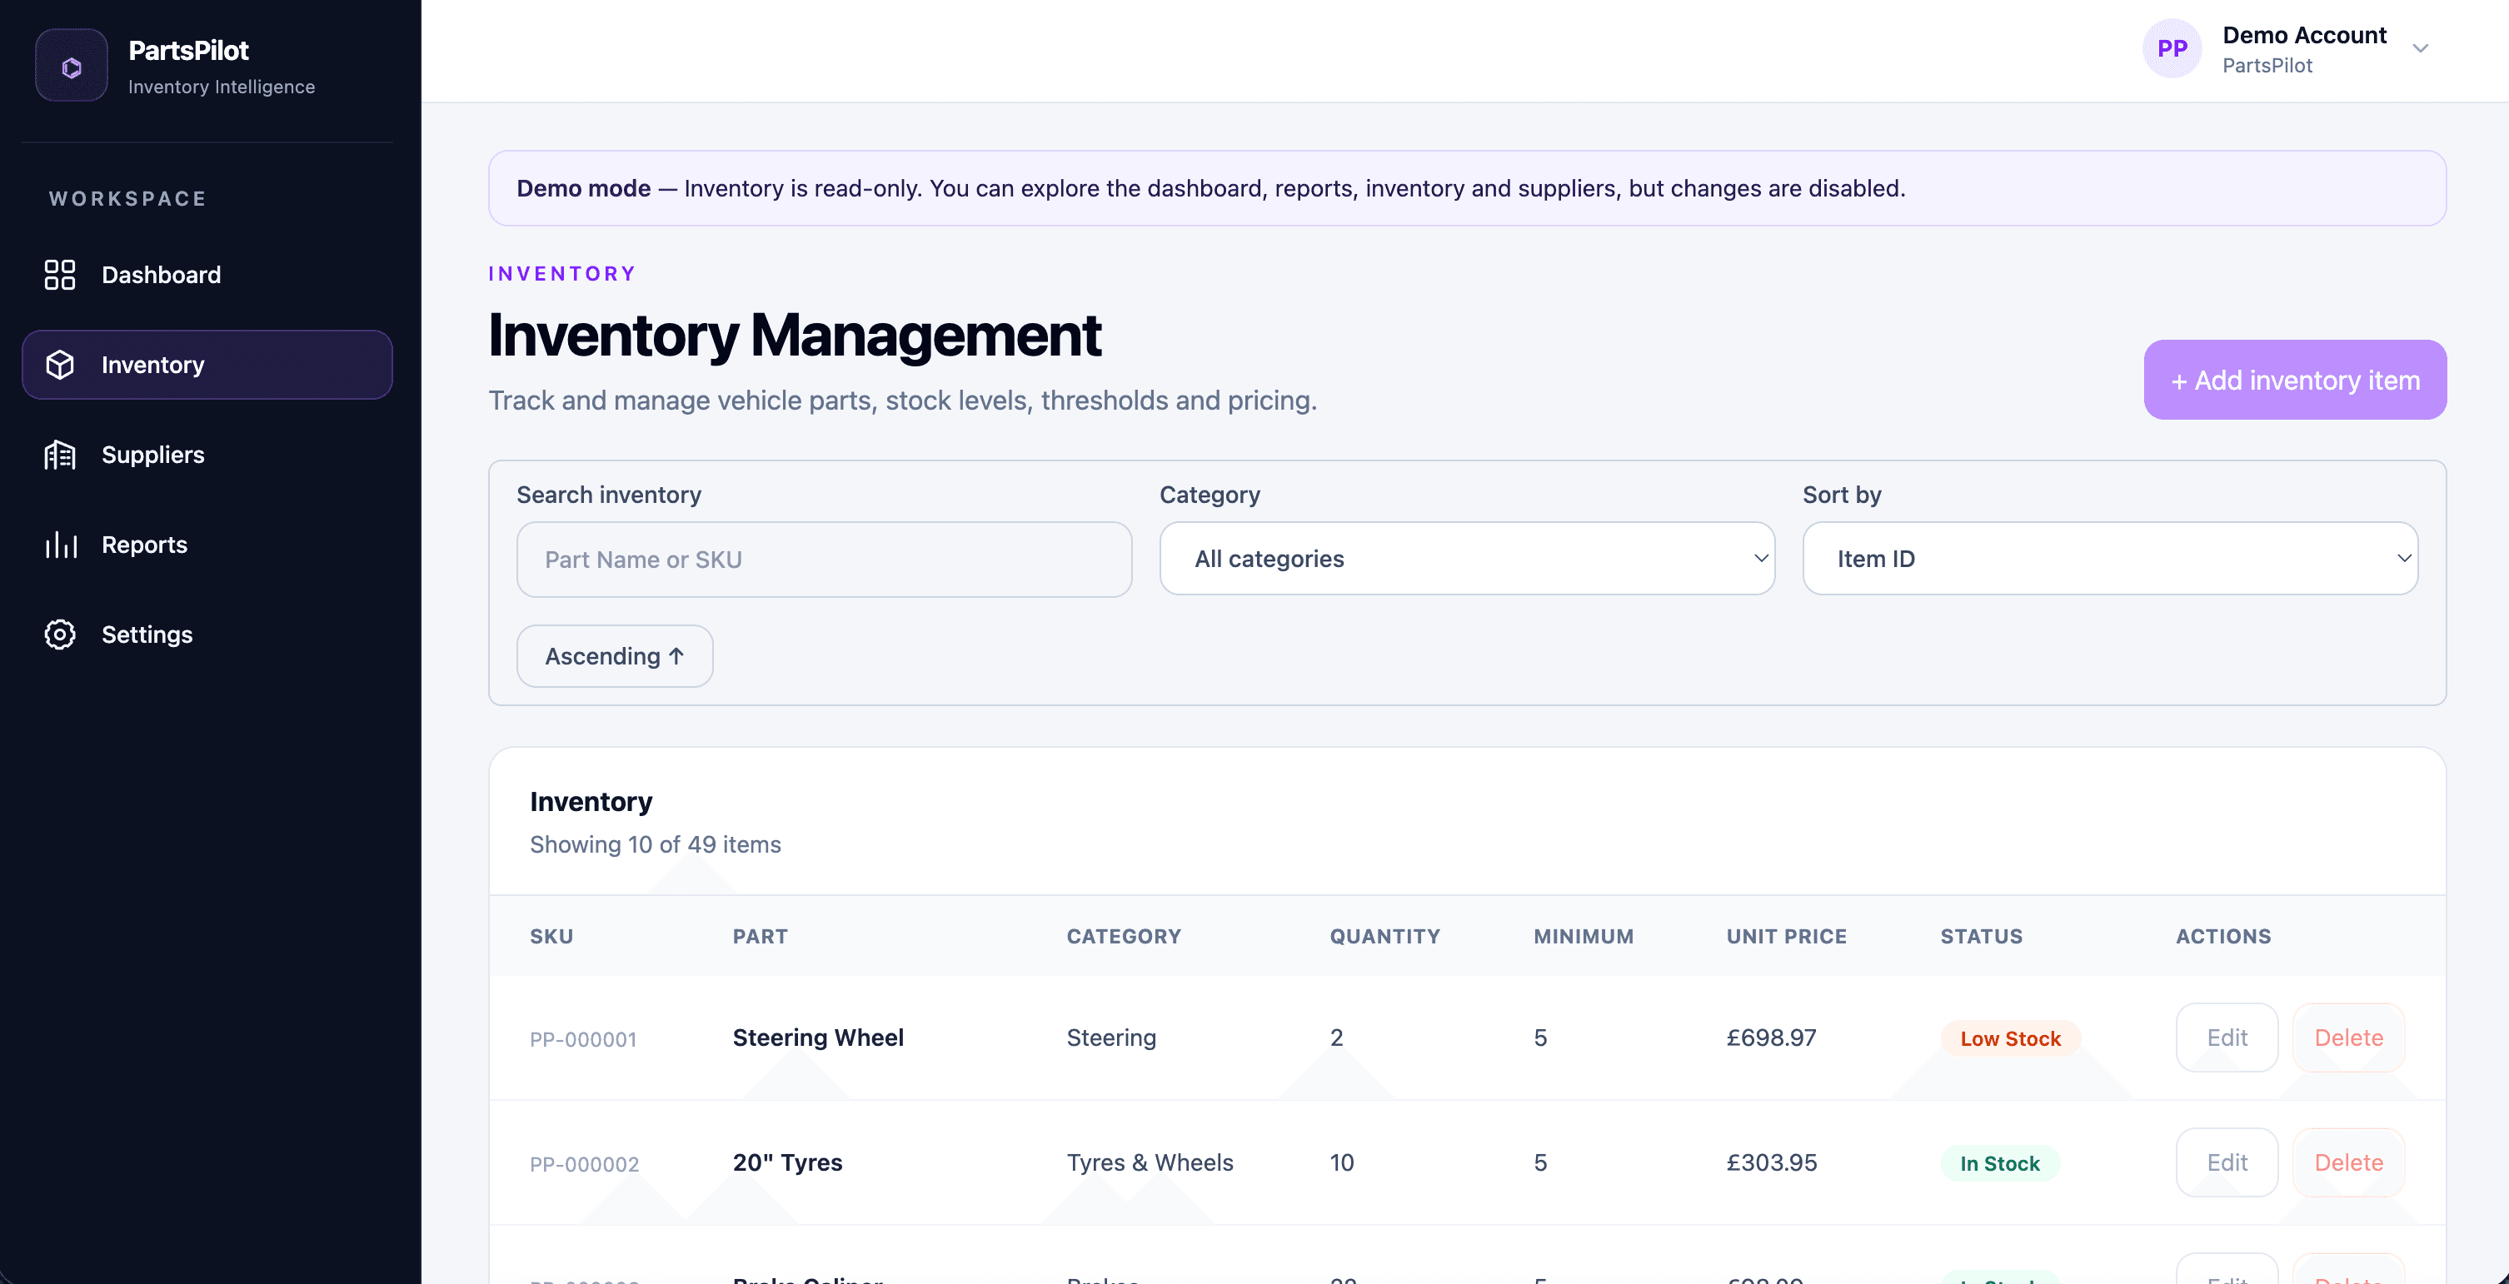Edit the 20" Tyres item

(2227, 1162)
